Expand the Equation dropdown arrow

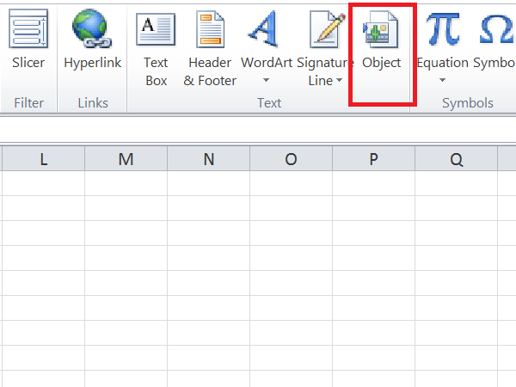click(442, 81)
